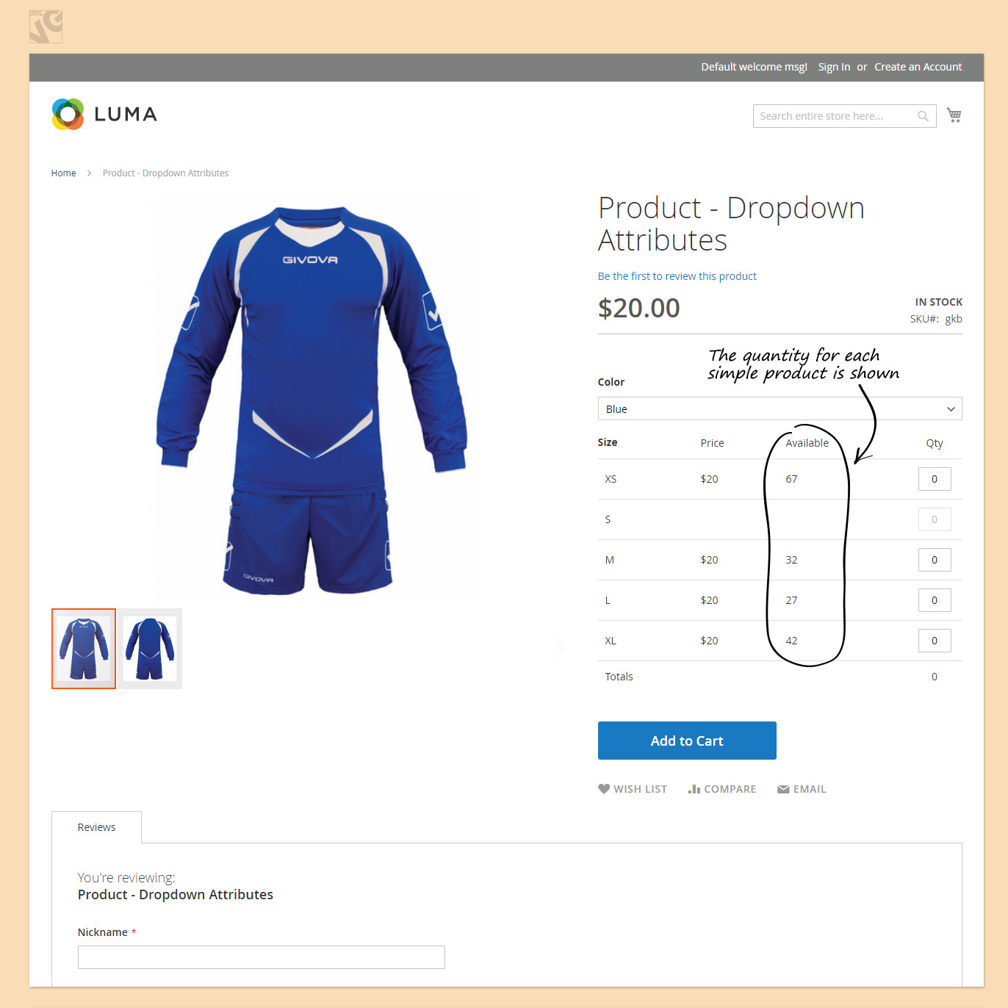This screenshot has height=1008, width=1008.
Task: Open the Color dropdown showing Blue
Action: [780, 408]
